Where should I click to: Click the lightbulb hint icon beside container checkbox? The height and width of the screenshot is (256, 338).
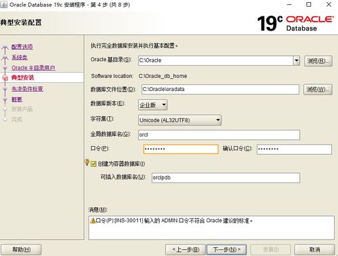87,162
